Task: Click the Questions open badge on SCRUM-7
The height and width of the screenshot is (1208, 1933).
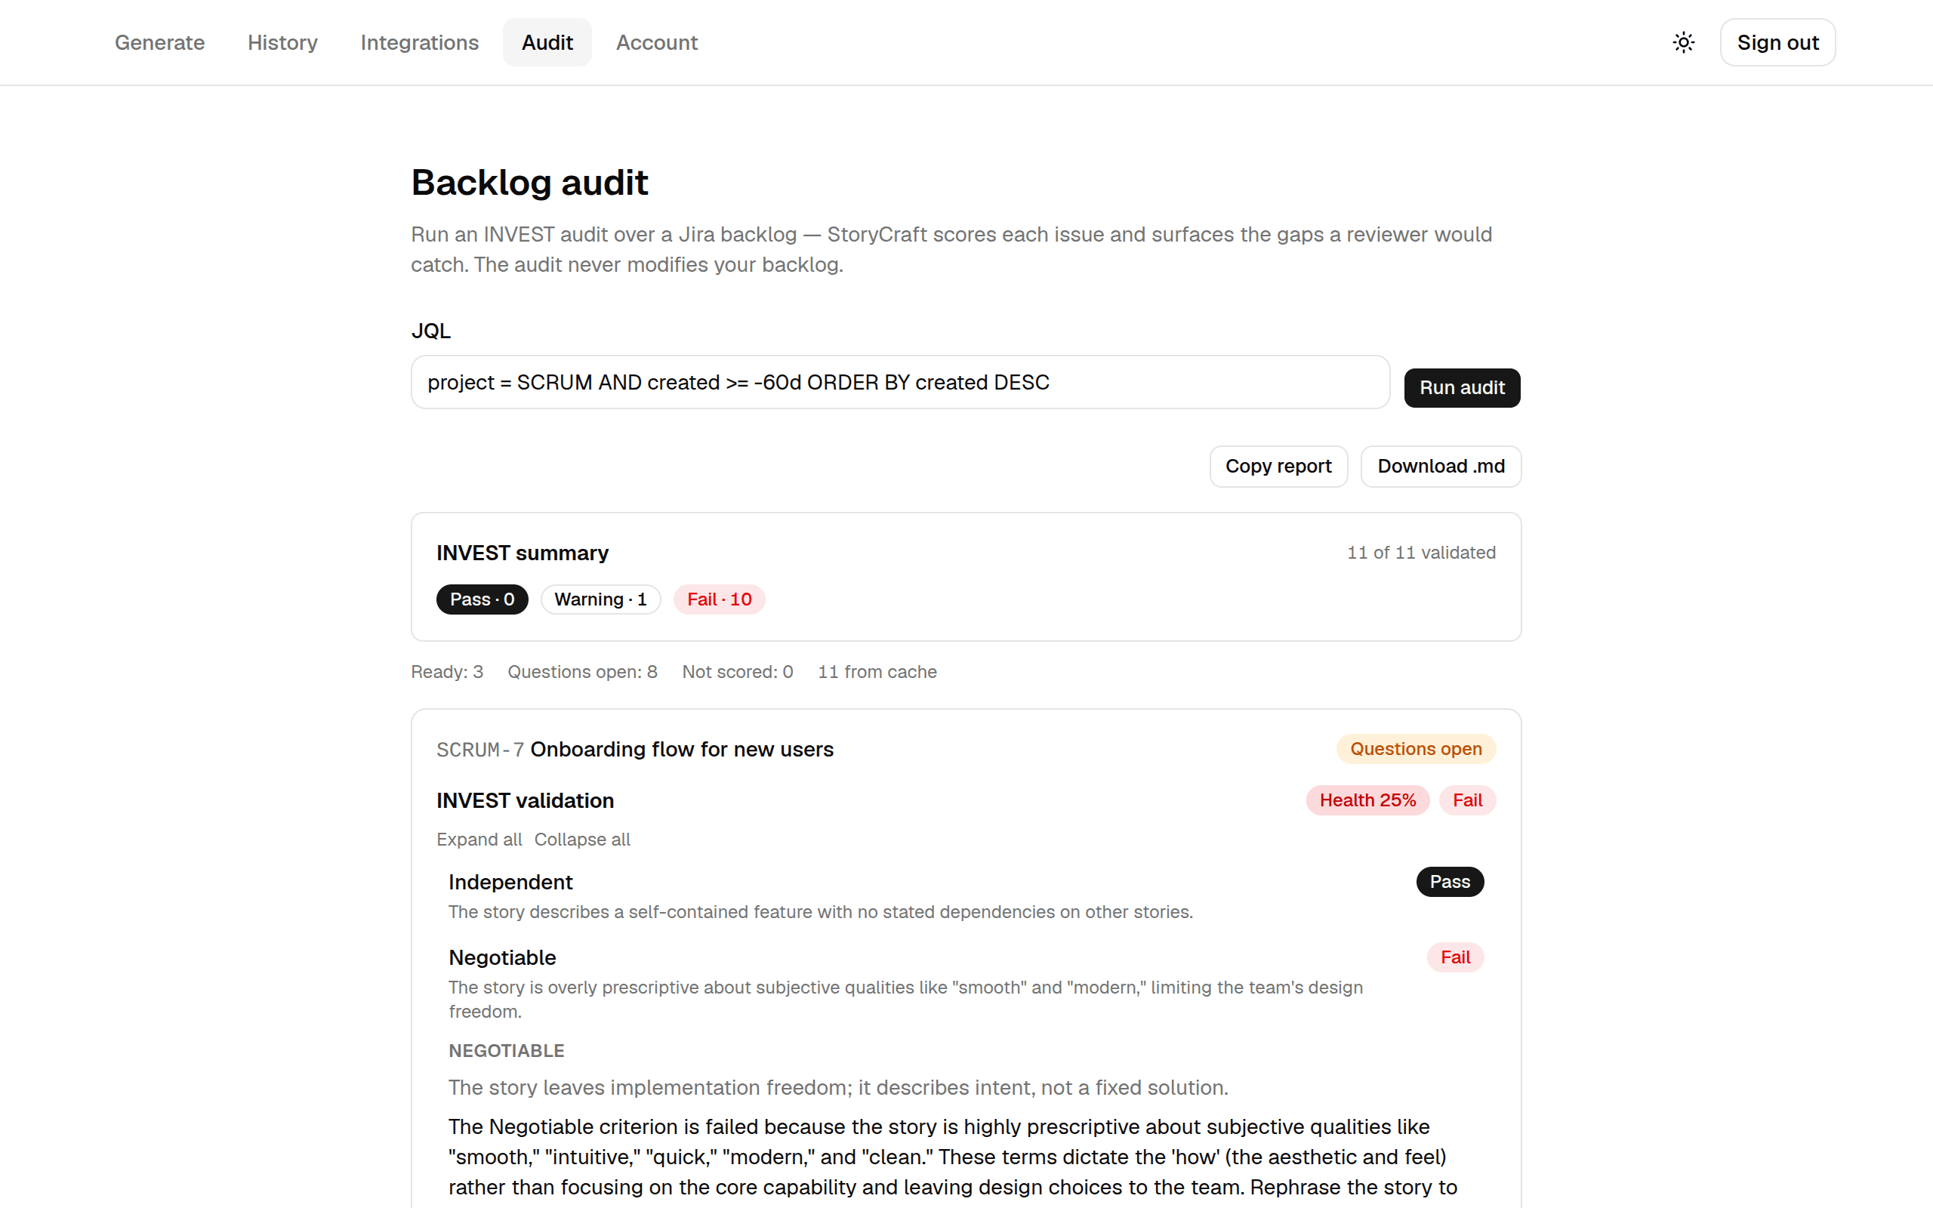Action: click(1416, 749)
